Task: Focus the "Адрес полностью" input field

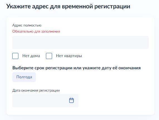Action: (80, 42)
